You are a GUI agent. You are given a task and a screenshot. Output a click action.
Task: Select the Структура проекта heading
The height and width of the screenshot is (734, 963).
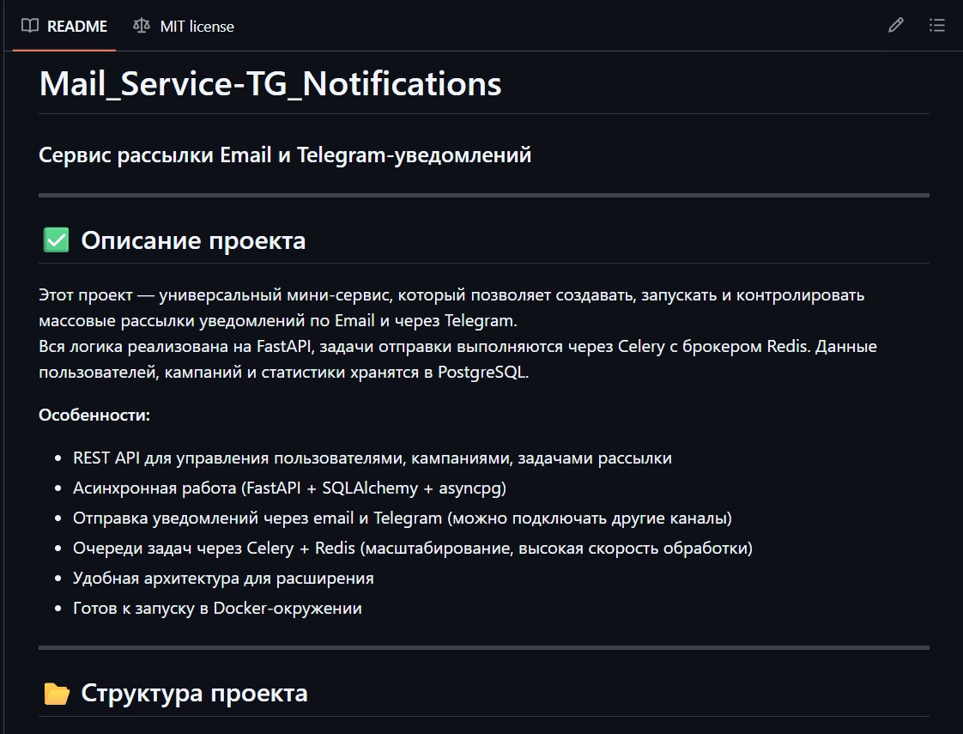click(192, 693)
